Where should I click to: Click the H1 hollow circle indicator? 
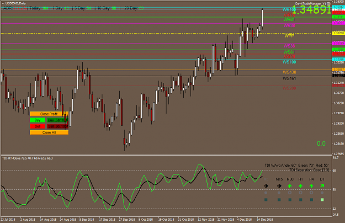[x=300, y=193]
